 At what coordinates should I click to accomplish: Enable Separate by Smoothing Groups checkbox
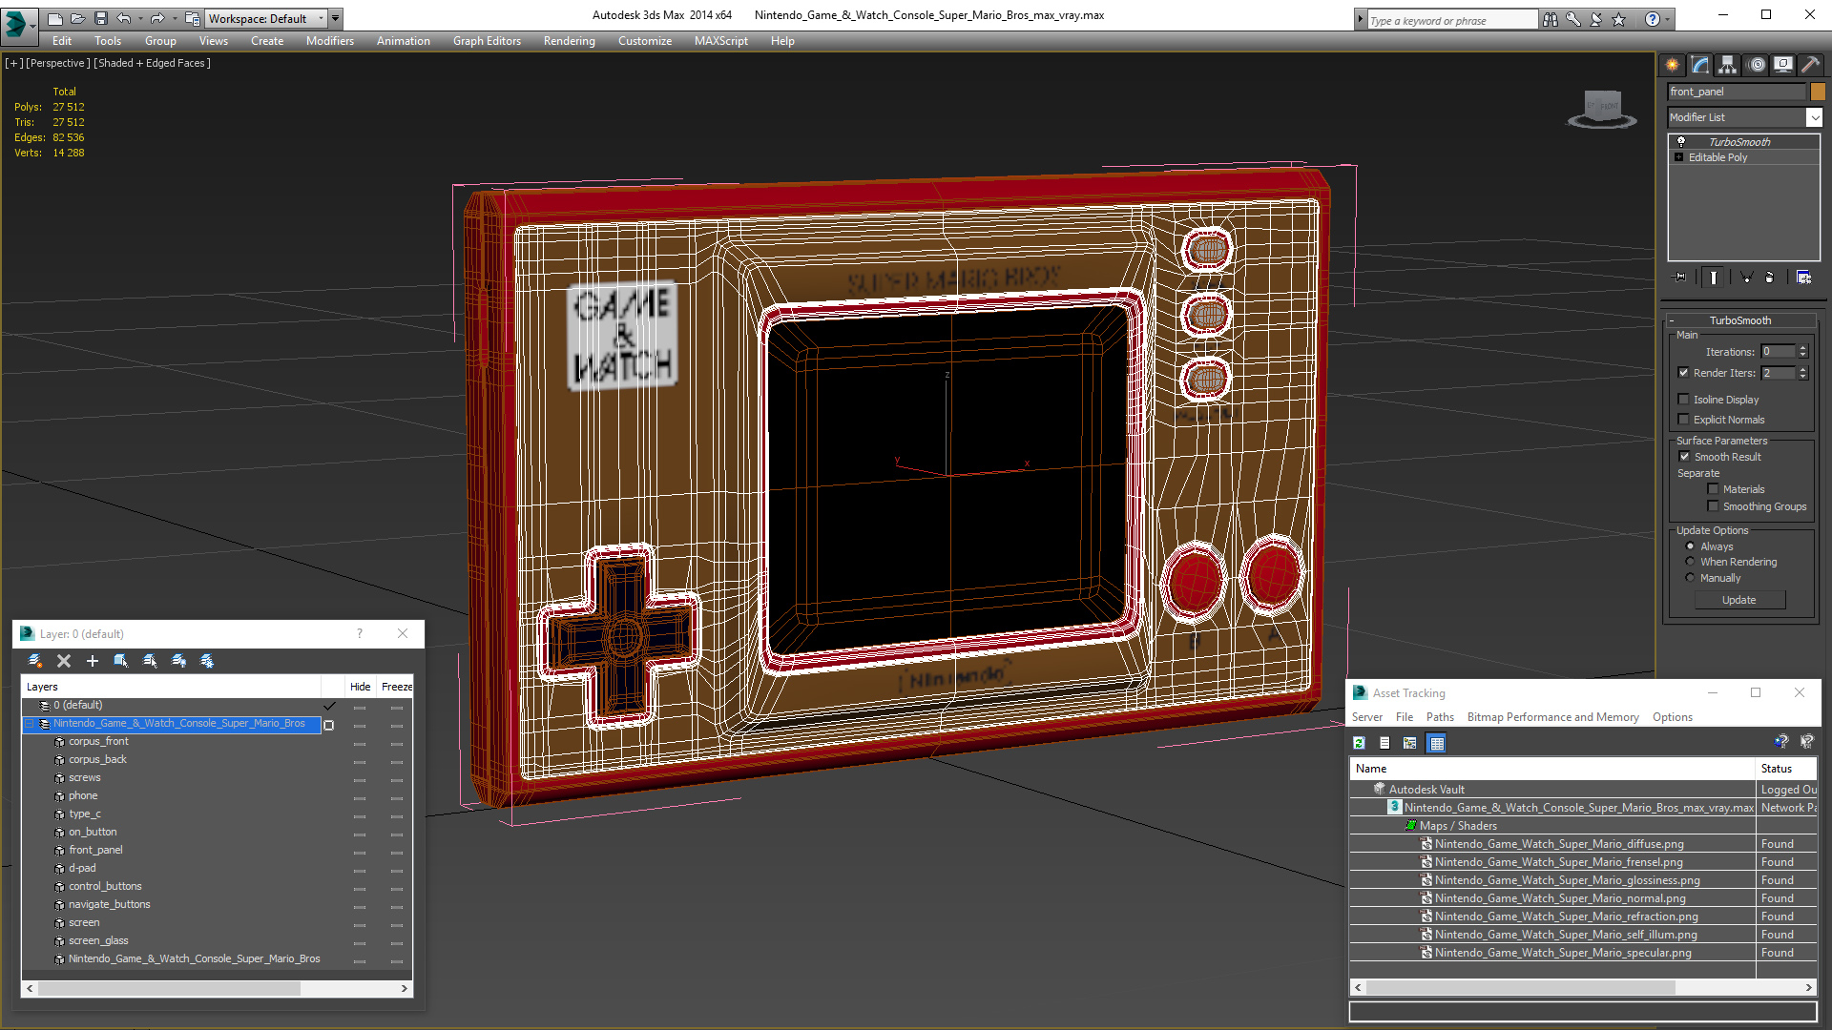(x=1714, y=506)
